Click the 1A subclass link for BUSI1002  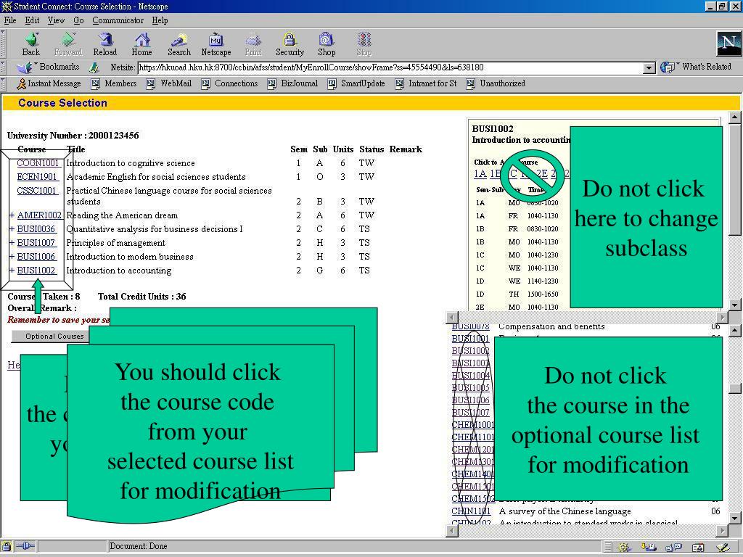point(480,174)
